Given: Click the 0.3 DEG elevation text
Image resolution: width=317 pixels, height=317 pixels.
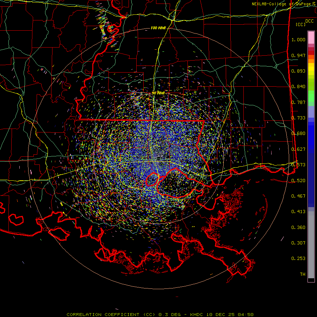Looking at the screenshot, I should point(169,315).
